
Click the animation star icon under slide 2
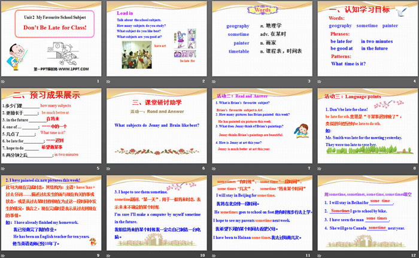[x=108, y=81]
